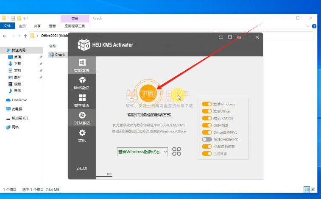
Task: Switch to the 查看 ribbon tab
Action: coord(52,26)
